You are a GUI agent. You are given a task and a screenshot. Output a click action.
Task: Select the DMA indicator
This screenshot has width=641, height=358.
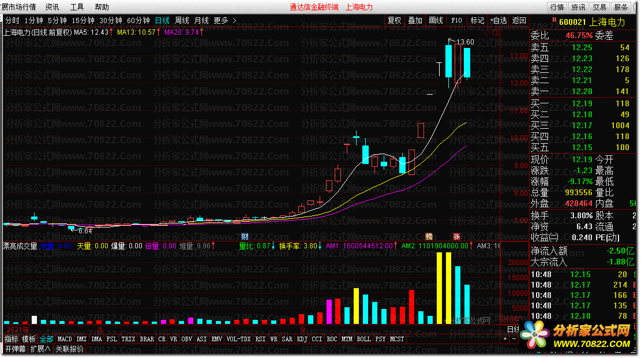tap(97, 339)
